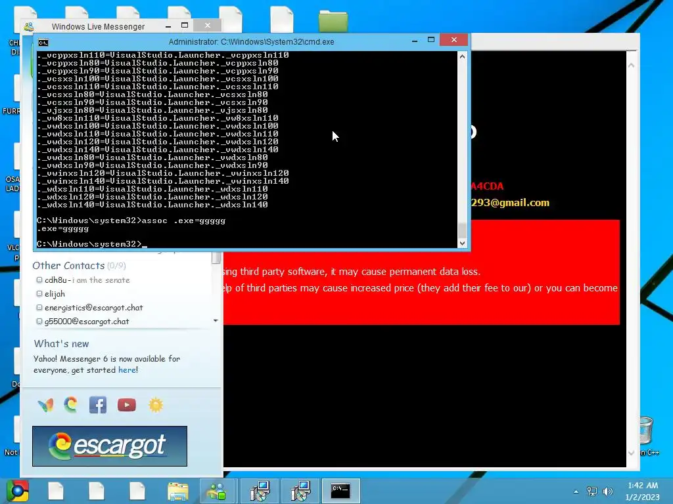This screenshot has width=673, height=504.
Task: Click the sun weather icon in Messenger
Action: coord(156,405)
